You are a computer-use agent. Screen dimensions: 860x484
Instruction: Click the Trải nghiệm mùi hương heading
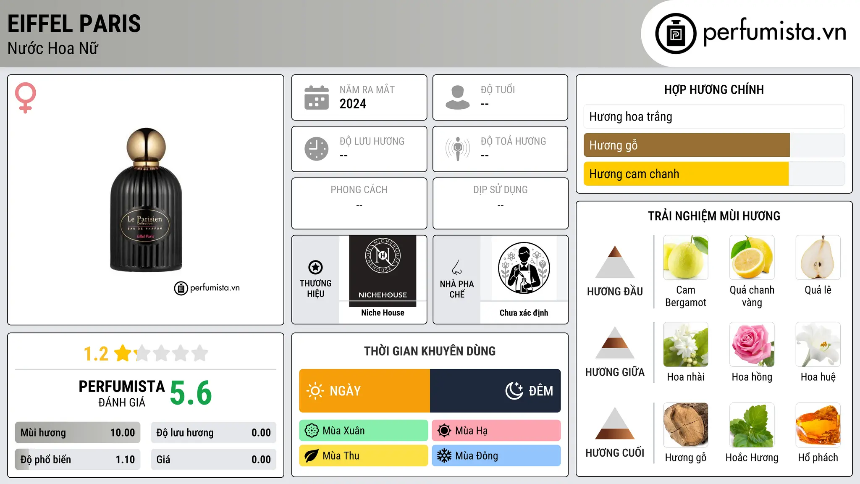pos(714,216)
